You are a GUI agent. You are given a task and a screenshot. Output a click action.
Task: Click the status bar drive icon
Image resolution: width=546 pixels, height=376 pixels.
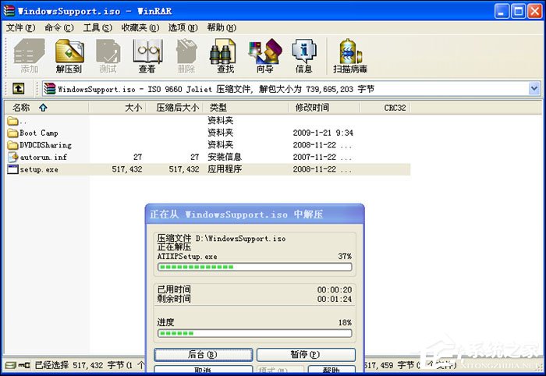tap(10, 365)
